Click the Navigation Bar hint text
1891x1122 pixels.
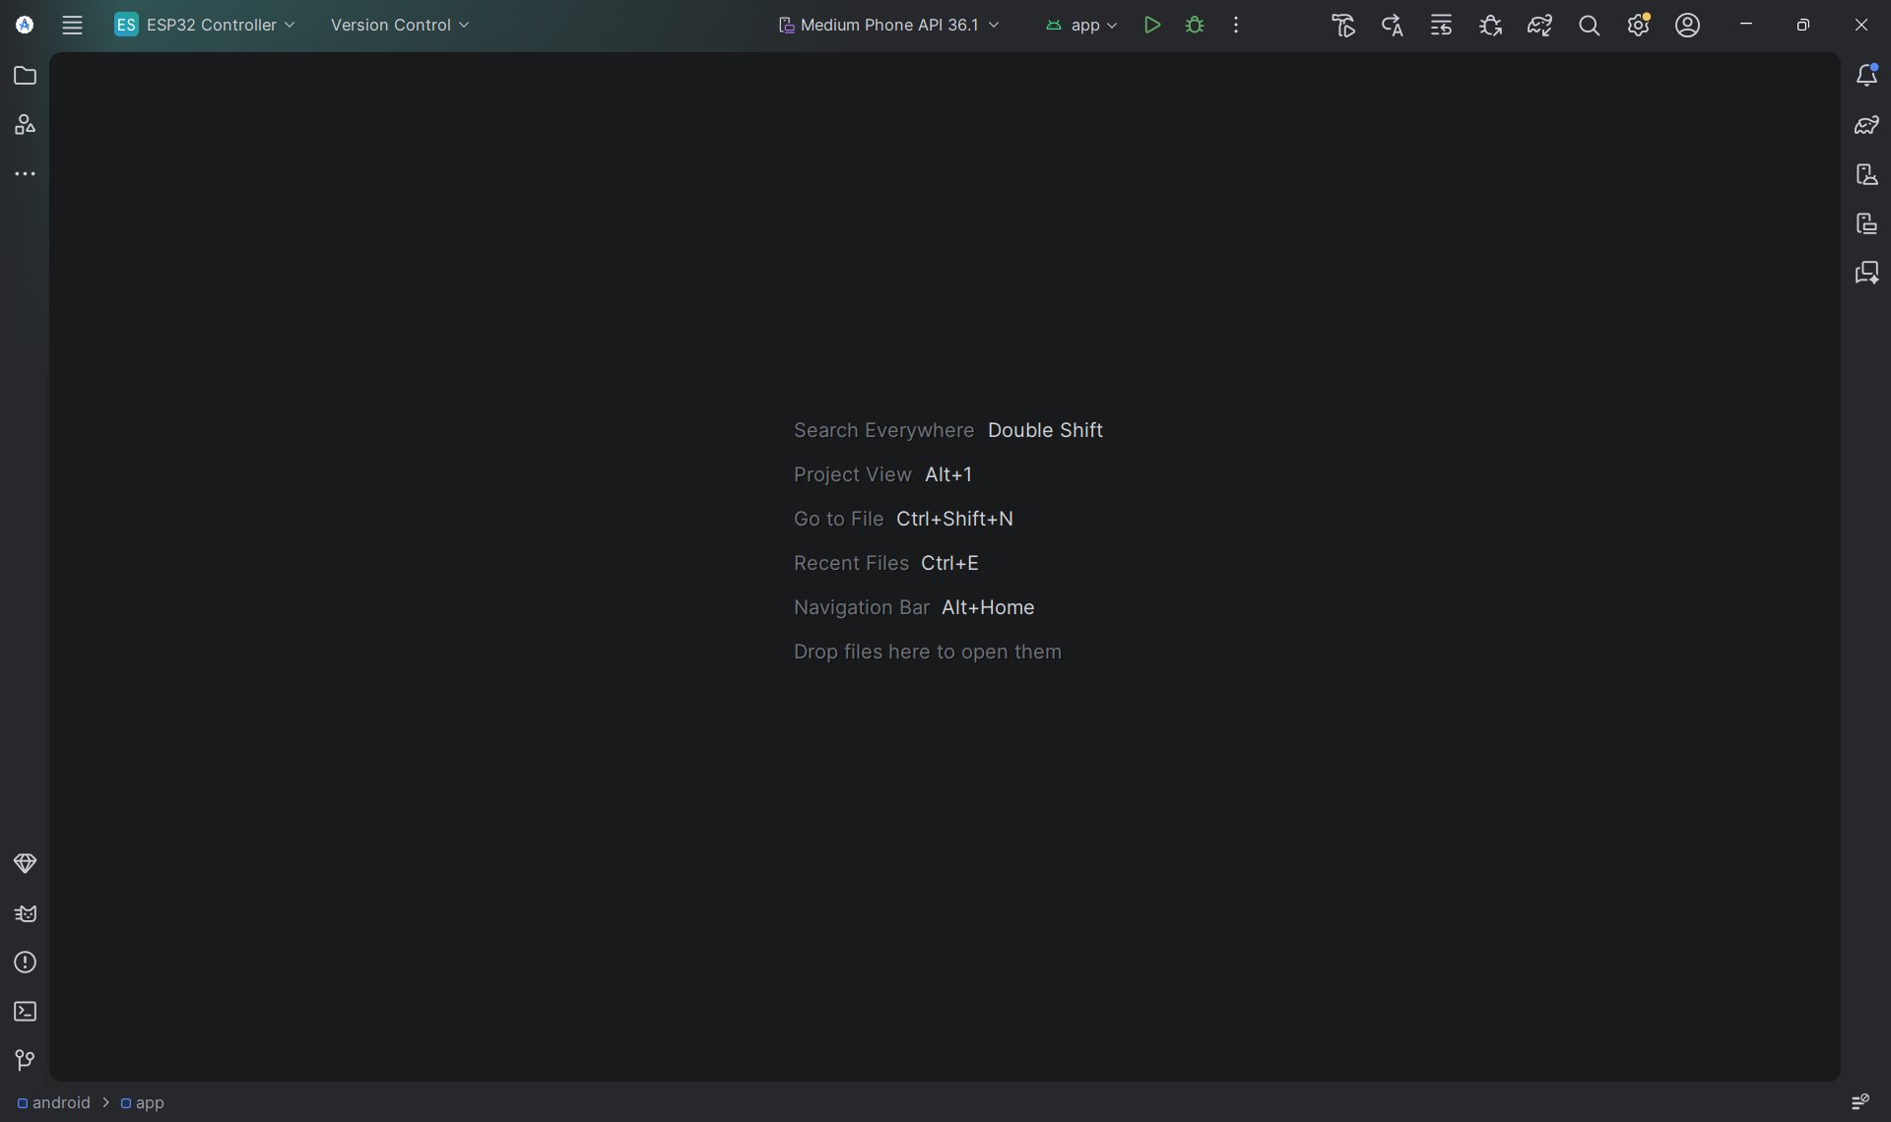(861, 607)
